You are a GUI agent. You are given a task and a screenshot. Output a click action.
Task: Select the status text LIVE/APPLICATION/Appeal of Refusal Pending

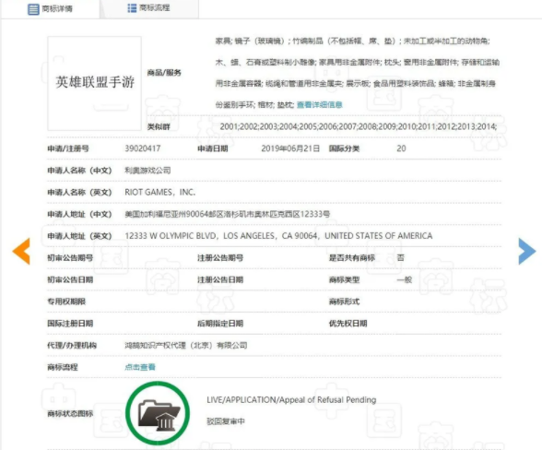pyautogui.click(x=291, y=400)
